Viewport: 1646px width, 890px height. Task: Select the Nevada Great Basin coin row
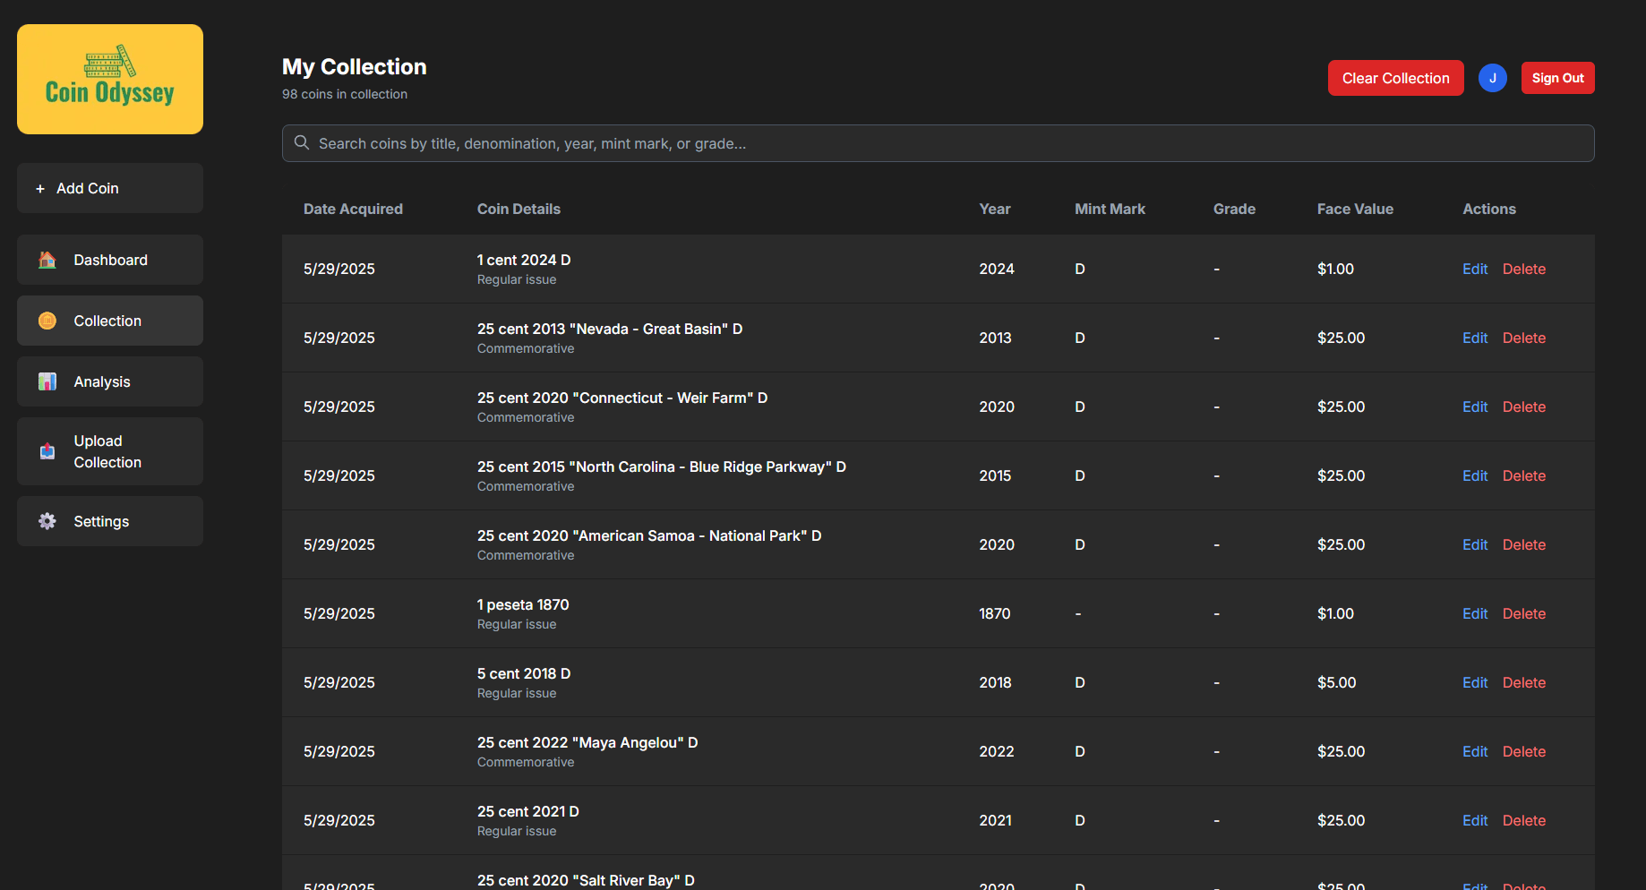tap(806, 338)
